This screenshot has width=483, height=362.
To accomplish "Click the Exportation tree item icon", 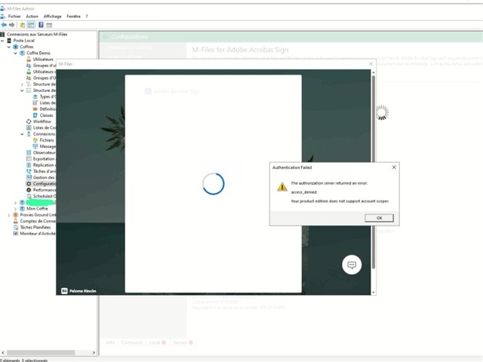I will click(x=29, y=159).
